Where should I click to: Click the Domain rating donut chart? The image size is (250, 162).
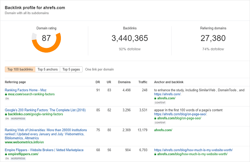(x=46, y=42)
